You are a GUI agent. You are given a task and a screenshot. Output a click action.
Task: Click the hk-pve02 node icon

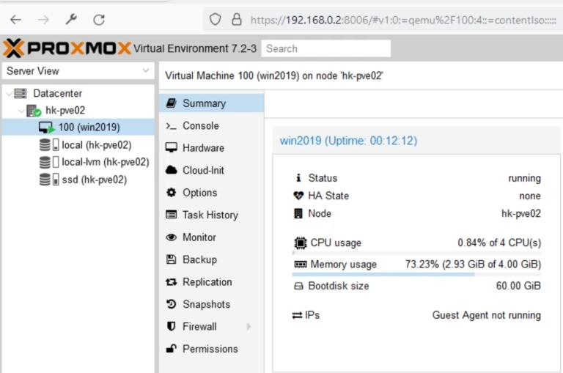point(34,111)
